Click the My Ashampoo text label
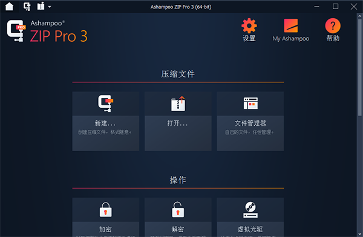 coord(291,39)
